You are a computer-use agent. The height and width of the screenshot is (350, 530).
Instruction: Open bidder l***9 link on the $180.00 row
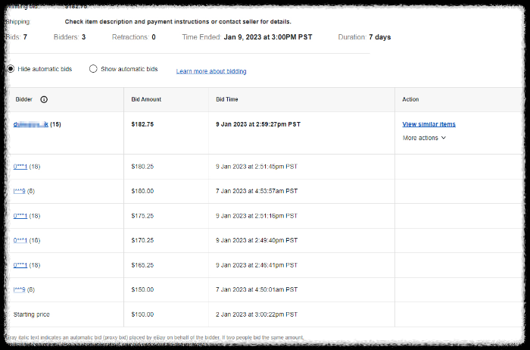(x=19, y=191)
